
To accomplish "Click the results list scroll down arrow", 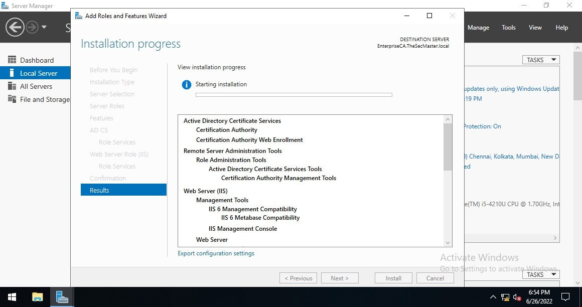I will pos(448,243).
